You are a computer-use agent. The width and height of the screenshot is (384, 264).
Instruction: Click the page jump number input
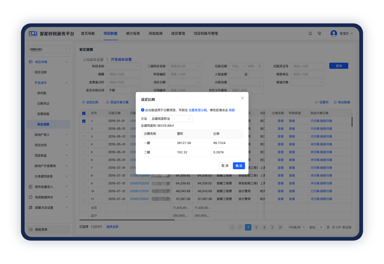(x=321, y=227)
